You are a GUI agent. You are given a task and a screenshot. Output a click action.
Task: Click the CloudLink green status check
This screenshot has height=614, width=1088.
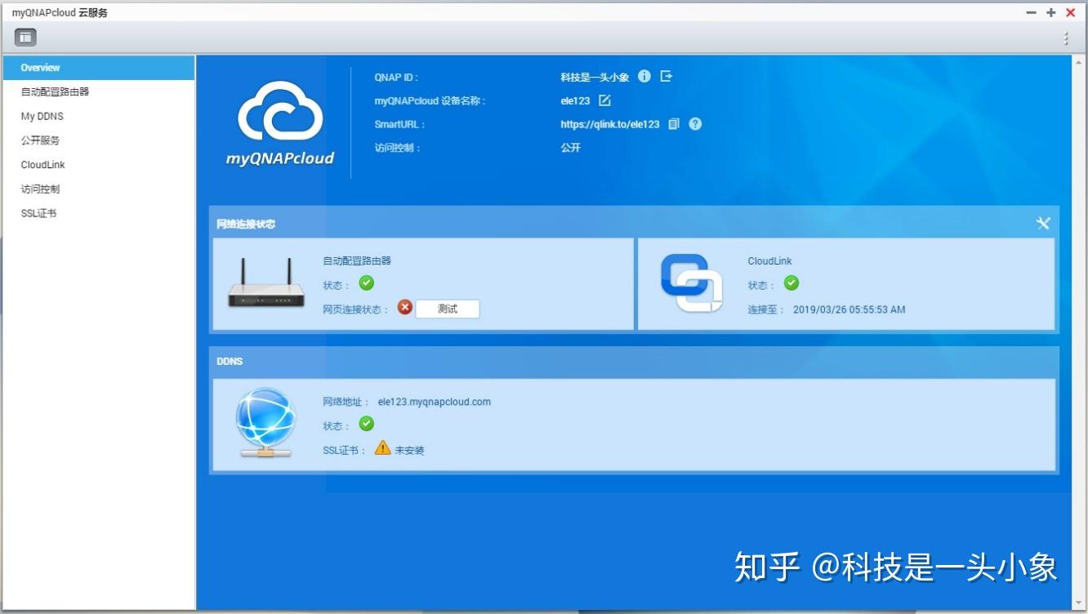[x=791, y=283]
